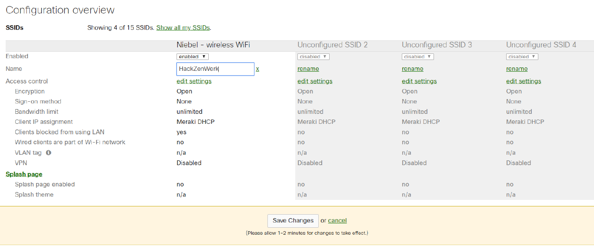Click Save Changes button

(x=293, y=221)
